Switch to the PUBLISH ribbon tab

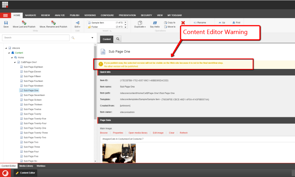pos(74,15)
